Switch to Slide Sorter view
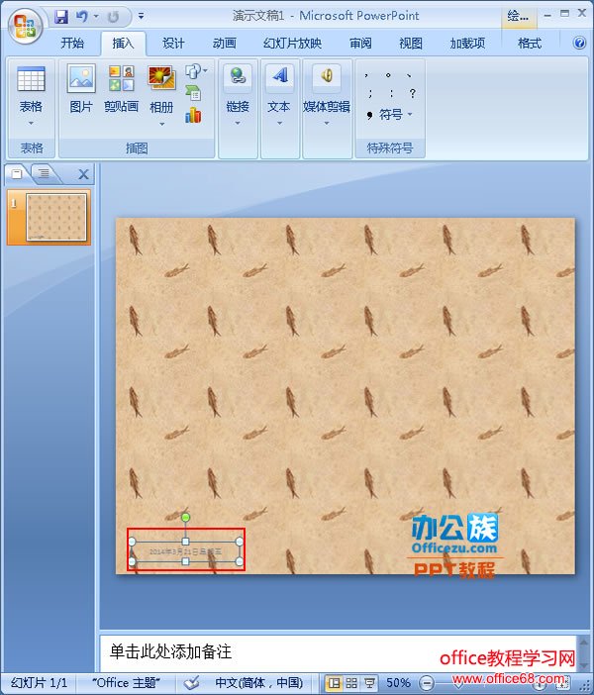The height and width of the screenshot is (695, 594). (351, 683)
